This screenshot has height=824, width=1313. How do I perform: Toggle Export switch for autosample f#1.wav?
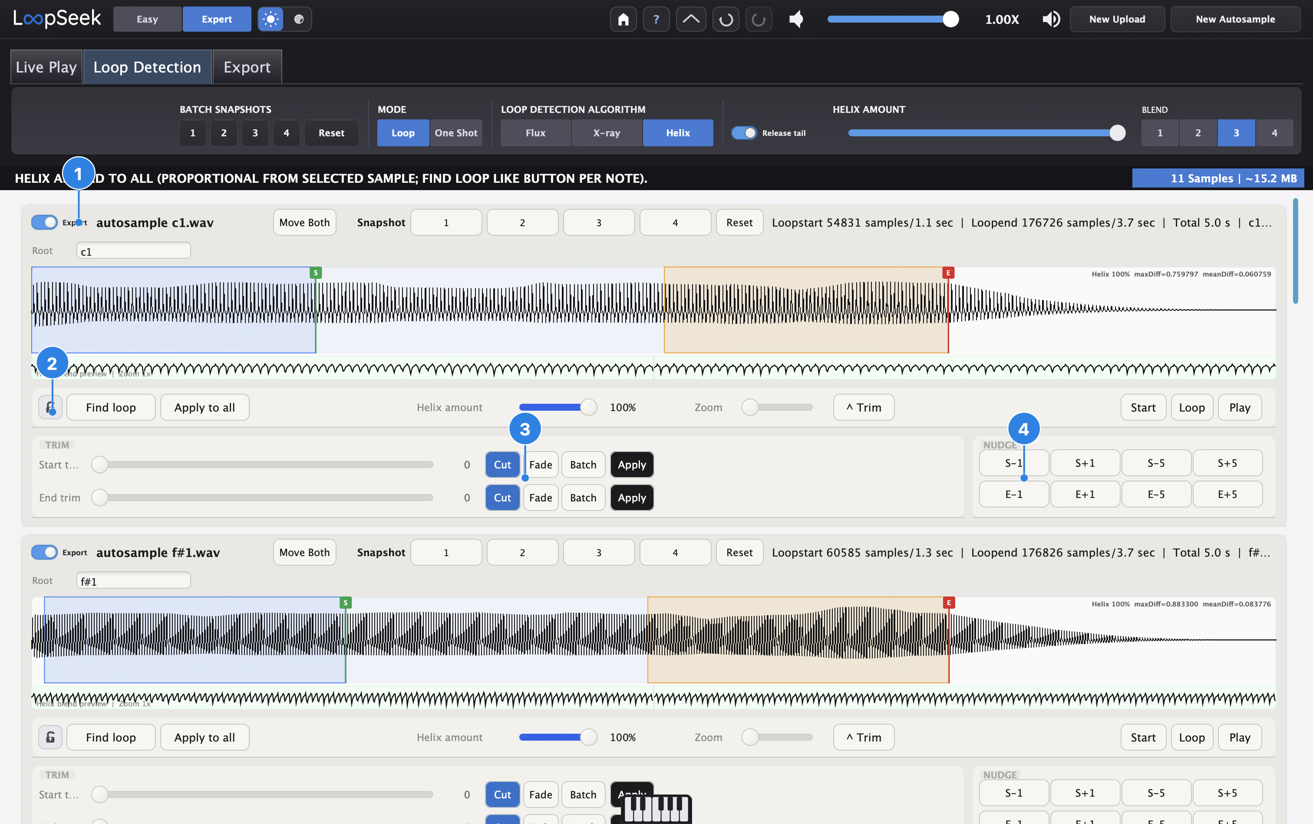coord(44,552)
